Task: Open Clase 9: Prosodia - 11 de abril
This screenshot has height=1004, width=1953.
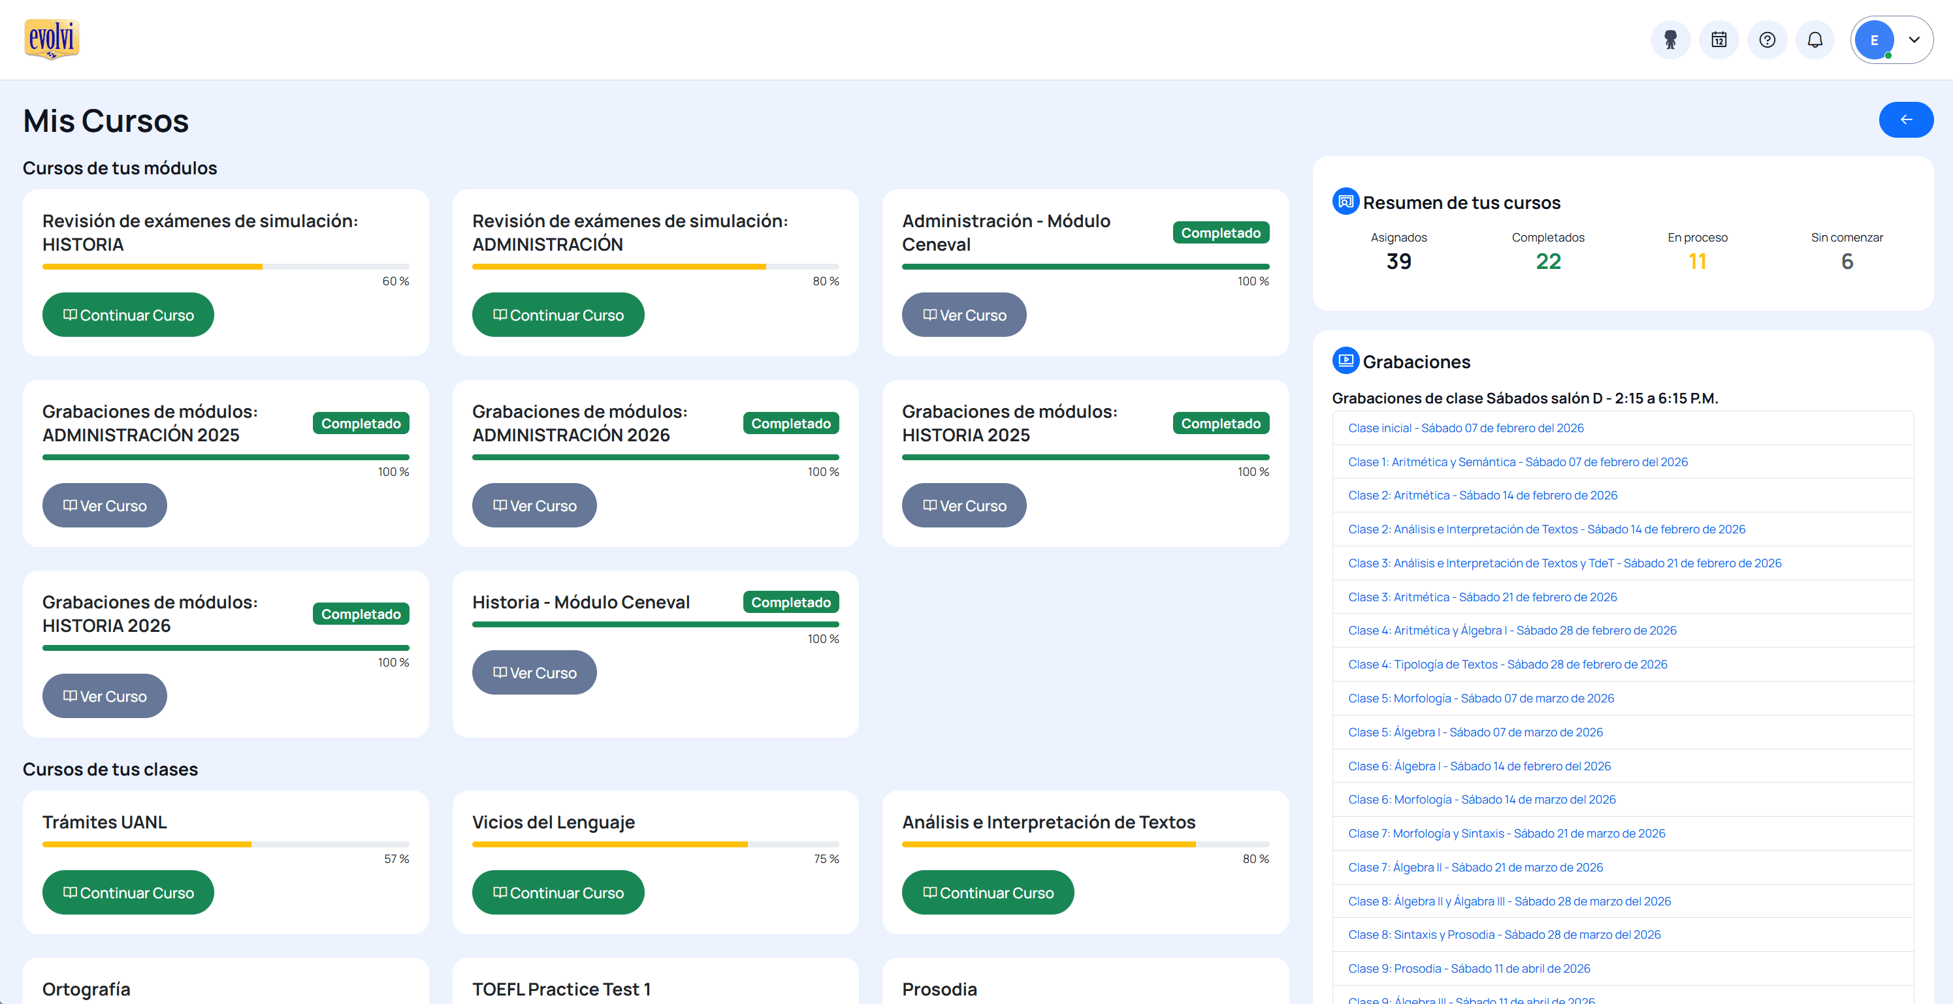Action: [x=1469, y=969]
